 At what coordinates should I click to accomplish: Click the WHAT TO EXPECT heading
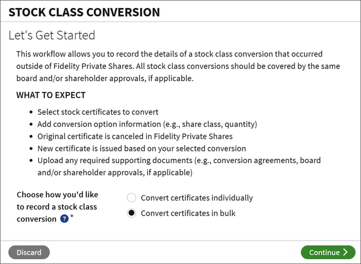(51, 95)
